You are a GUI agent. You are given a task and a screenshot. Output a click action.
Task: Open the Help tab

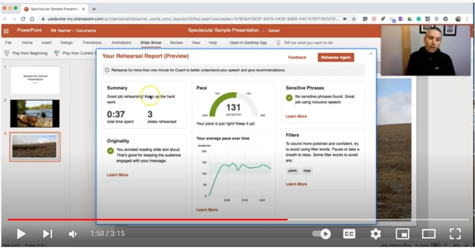click(213, 43)
